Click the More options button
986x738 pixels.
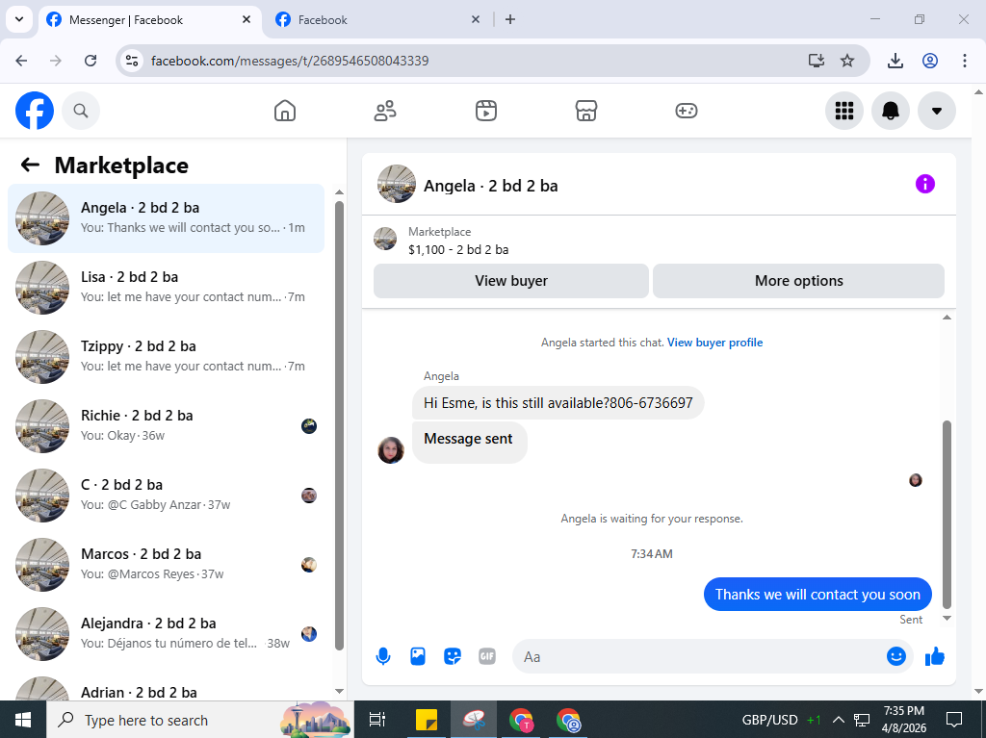point(798,281)
